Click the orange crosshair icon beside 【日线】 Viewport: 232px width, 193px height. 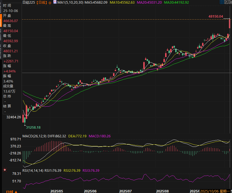pyautogui.click(x=50, y=3)
